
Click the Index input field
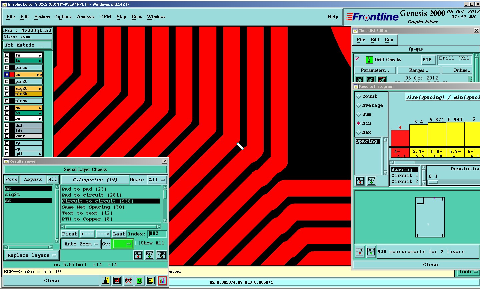click(x=157, y=233)
